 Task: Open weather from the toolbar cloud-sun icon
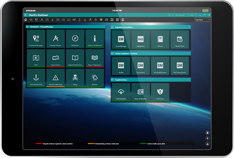(96, 20)
